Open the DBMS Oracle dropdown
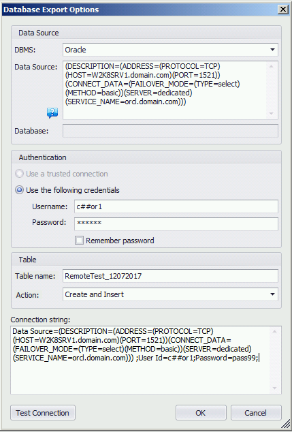The height and width of the screenshot is (432, 292). (170, 50)
